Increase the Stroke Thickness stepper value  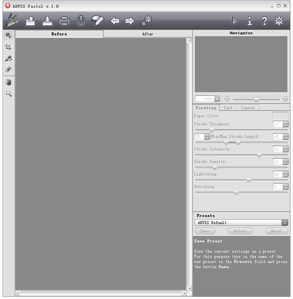click(286, 122)
